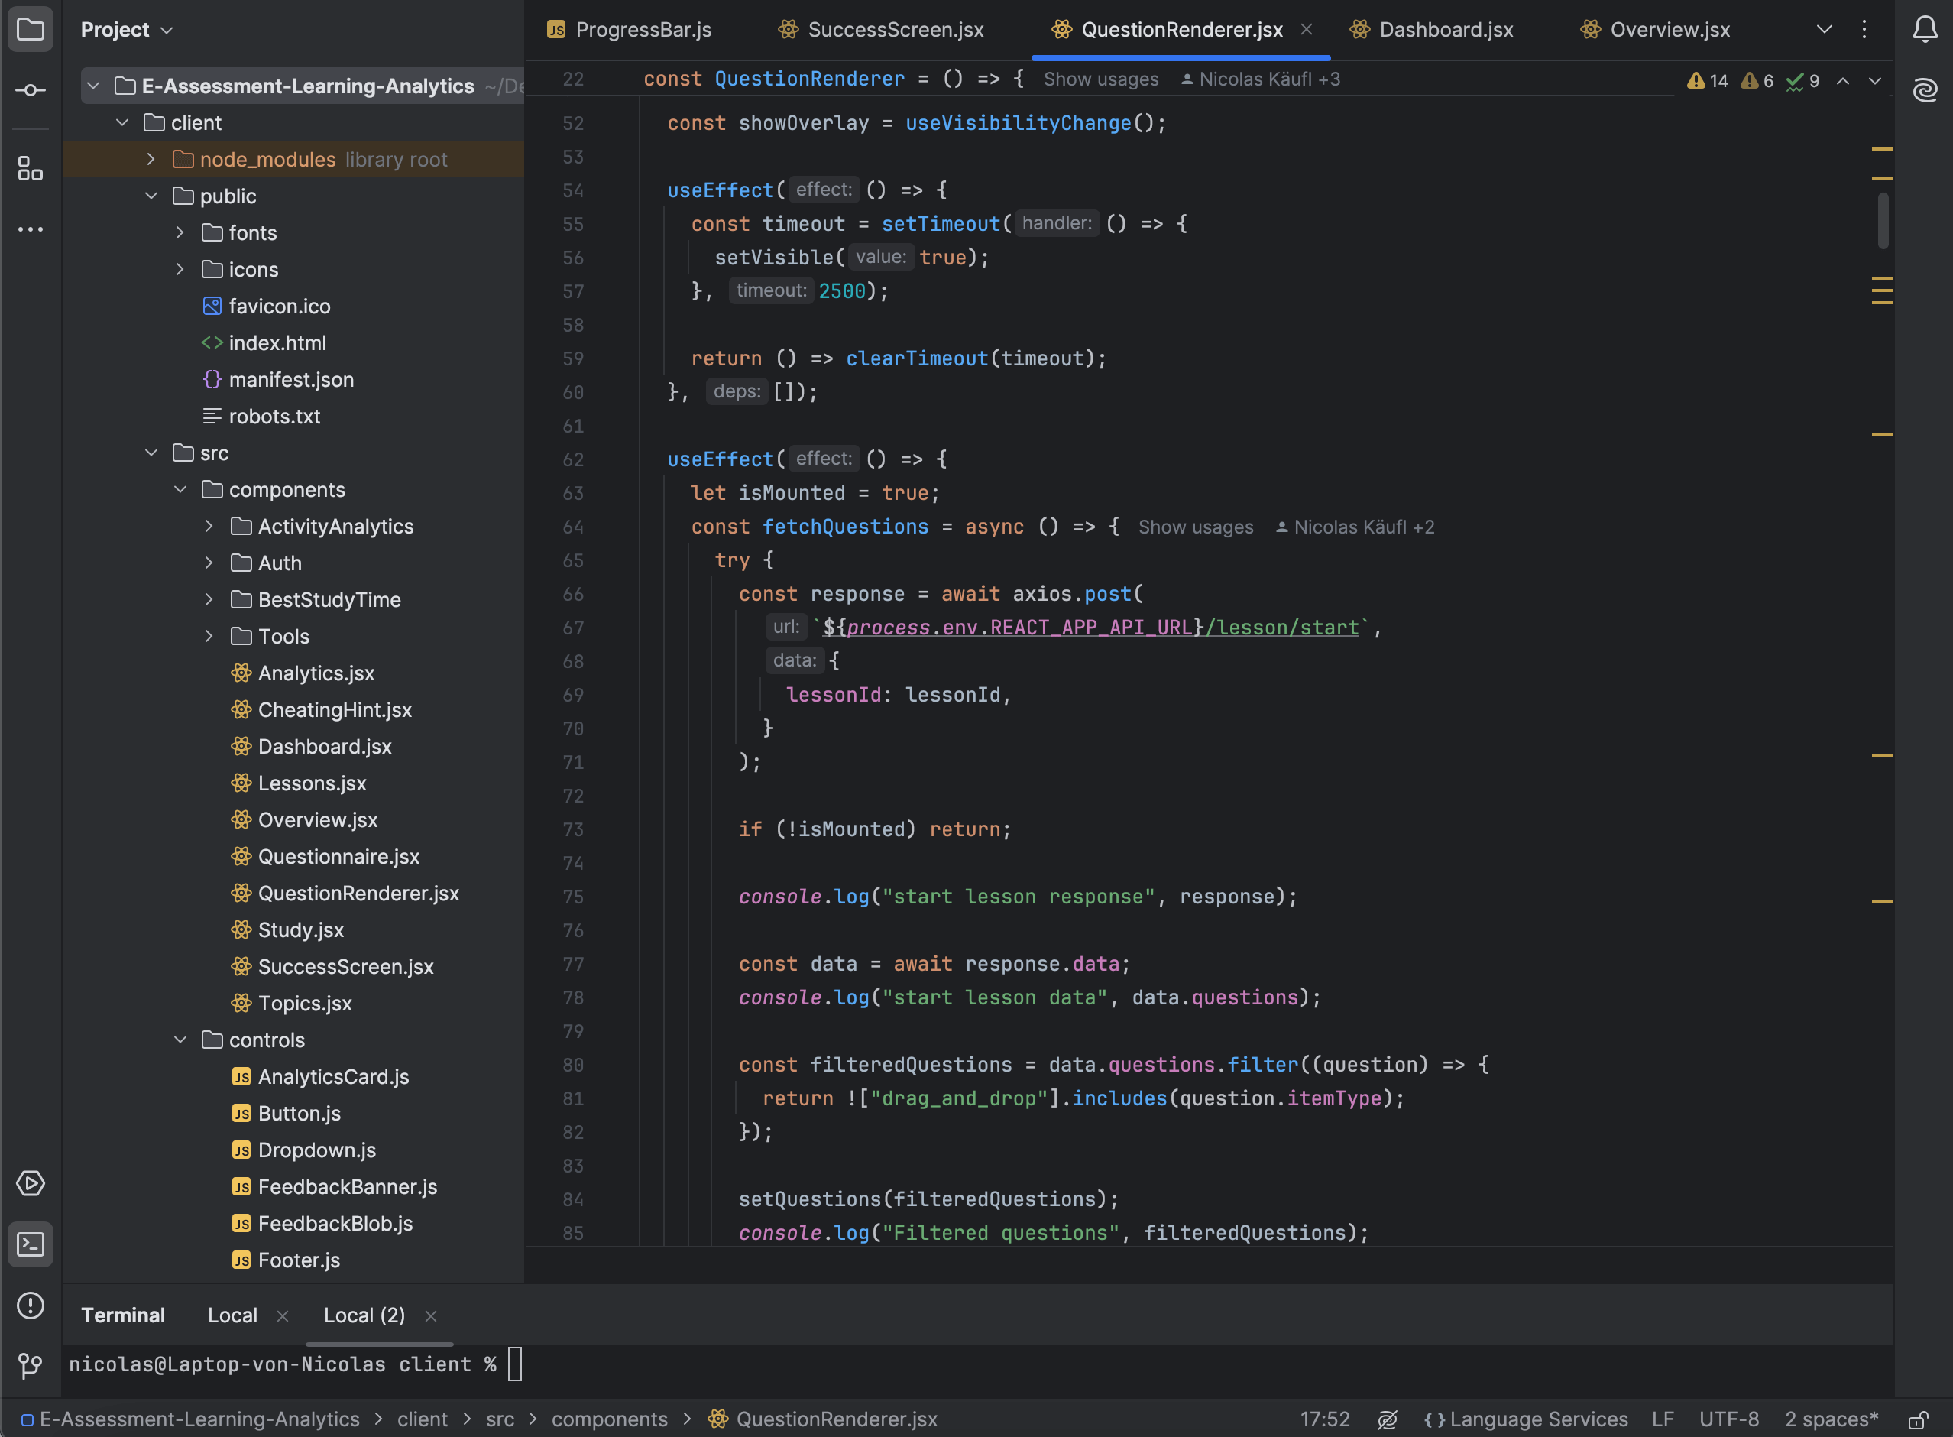The image size is (1953, 1437).
Task: Open the Git tool window icon
Action: point(31,1366)
